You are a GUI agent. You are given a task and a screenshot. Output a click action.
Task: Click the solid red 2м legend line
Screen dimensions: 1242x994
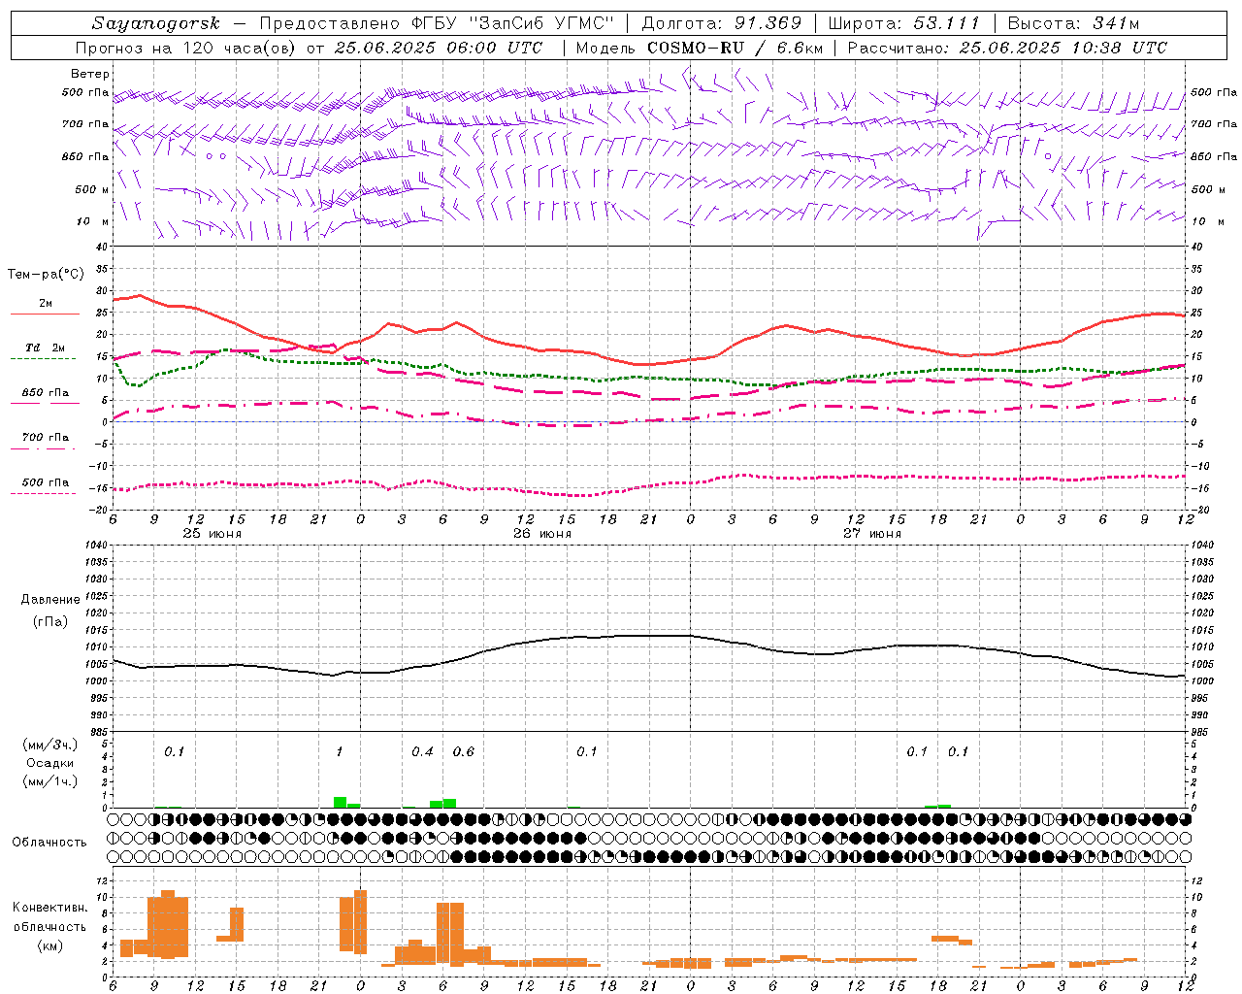click(45, 315)
